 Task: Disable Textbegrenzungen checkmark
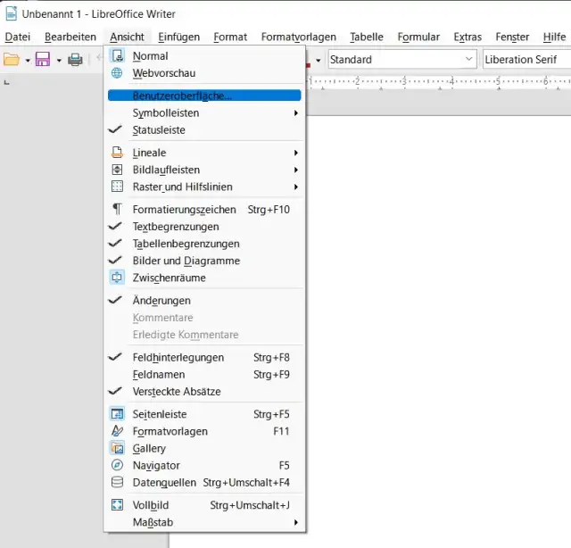175,227
